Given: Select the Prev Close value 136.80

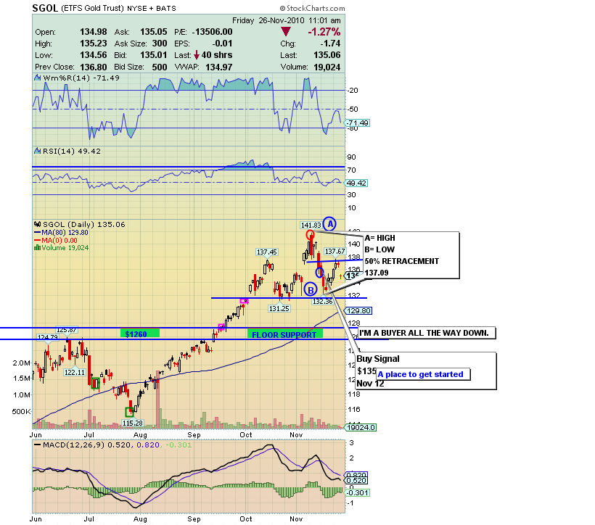Looking at the screenshot, I should [94, 67].
